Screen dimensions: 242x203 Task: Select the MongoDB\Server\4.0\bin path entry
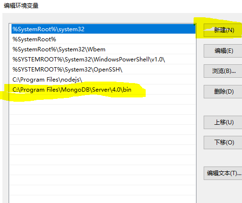pyautogui.click(x=103, y=89)
